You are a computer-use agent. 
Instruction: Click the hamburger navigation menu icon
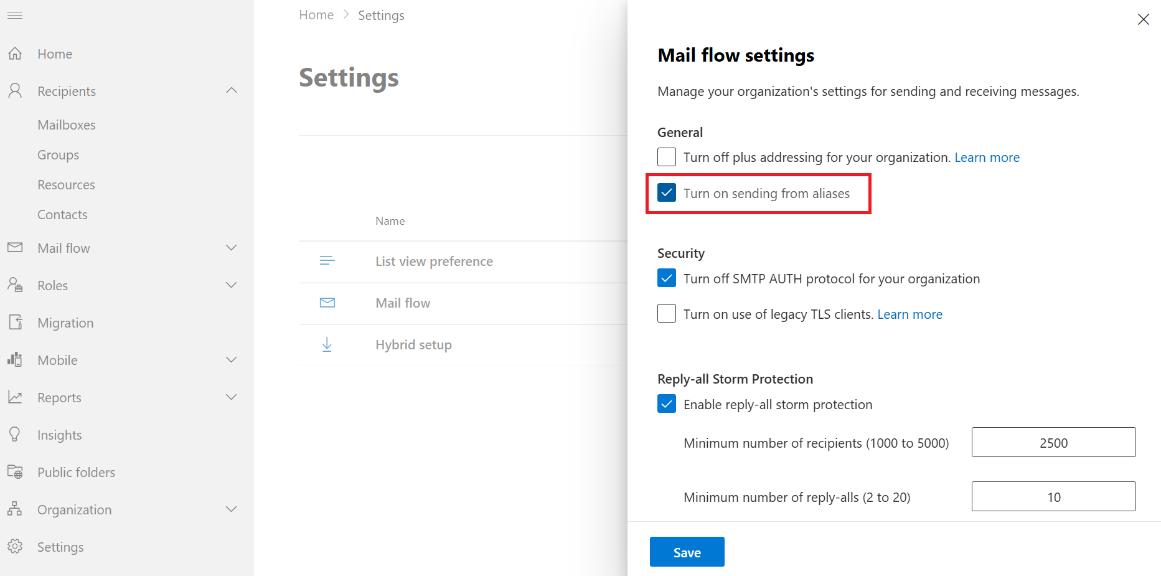(15, 15)
